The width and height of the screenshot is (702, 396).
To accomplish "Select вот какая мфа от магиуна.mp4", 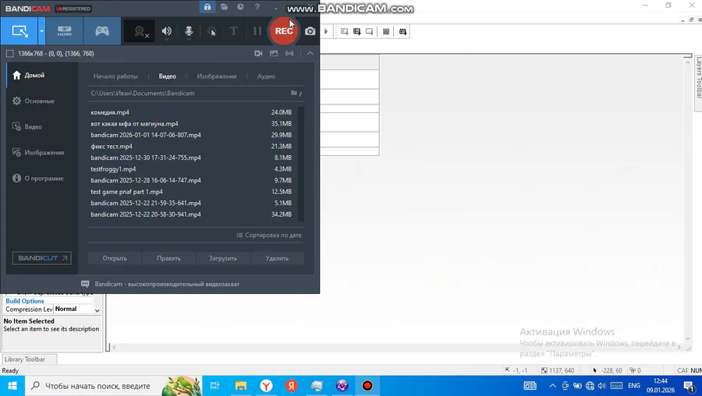I will (x=191, y=123).
